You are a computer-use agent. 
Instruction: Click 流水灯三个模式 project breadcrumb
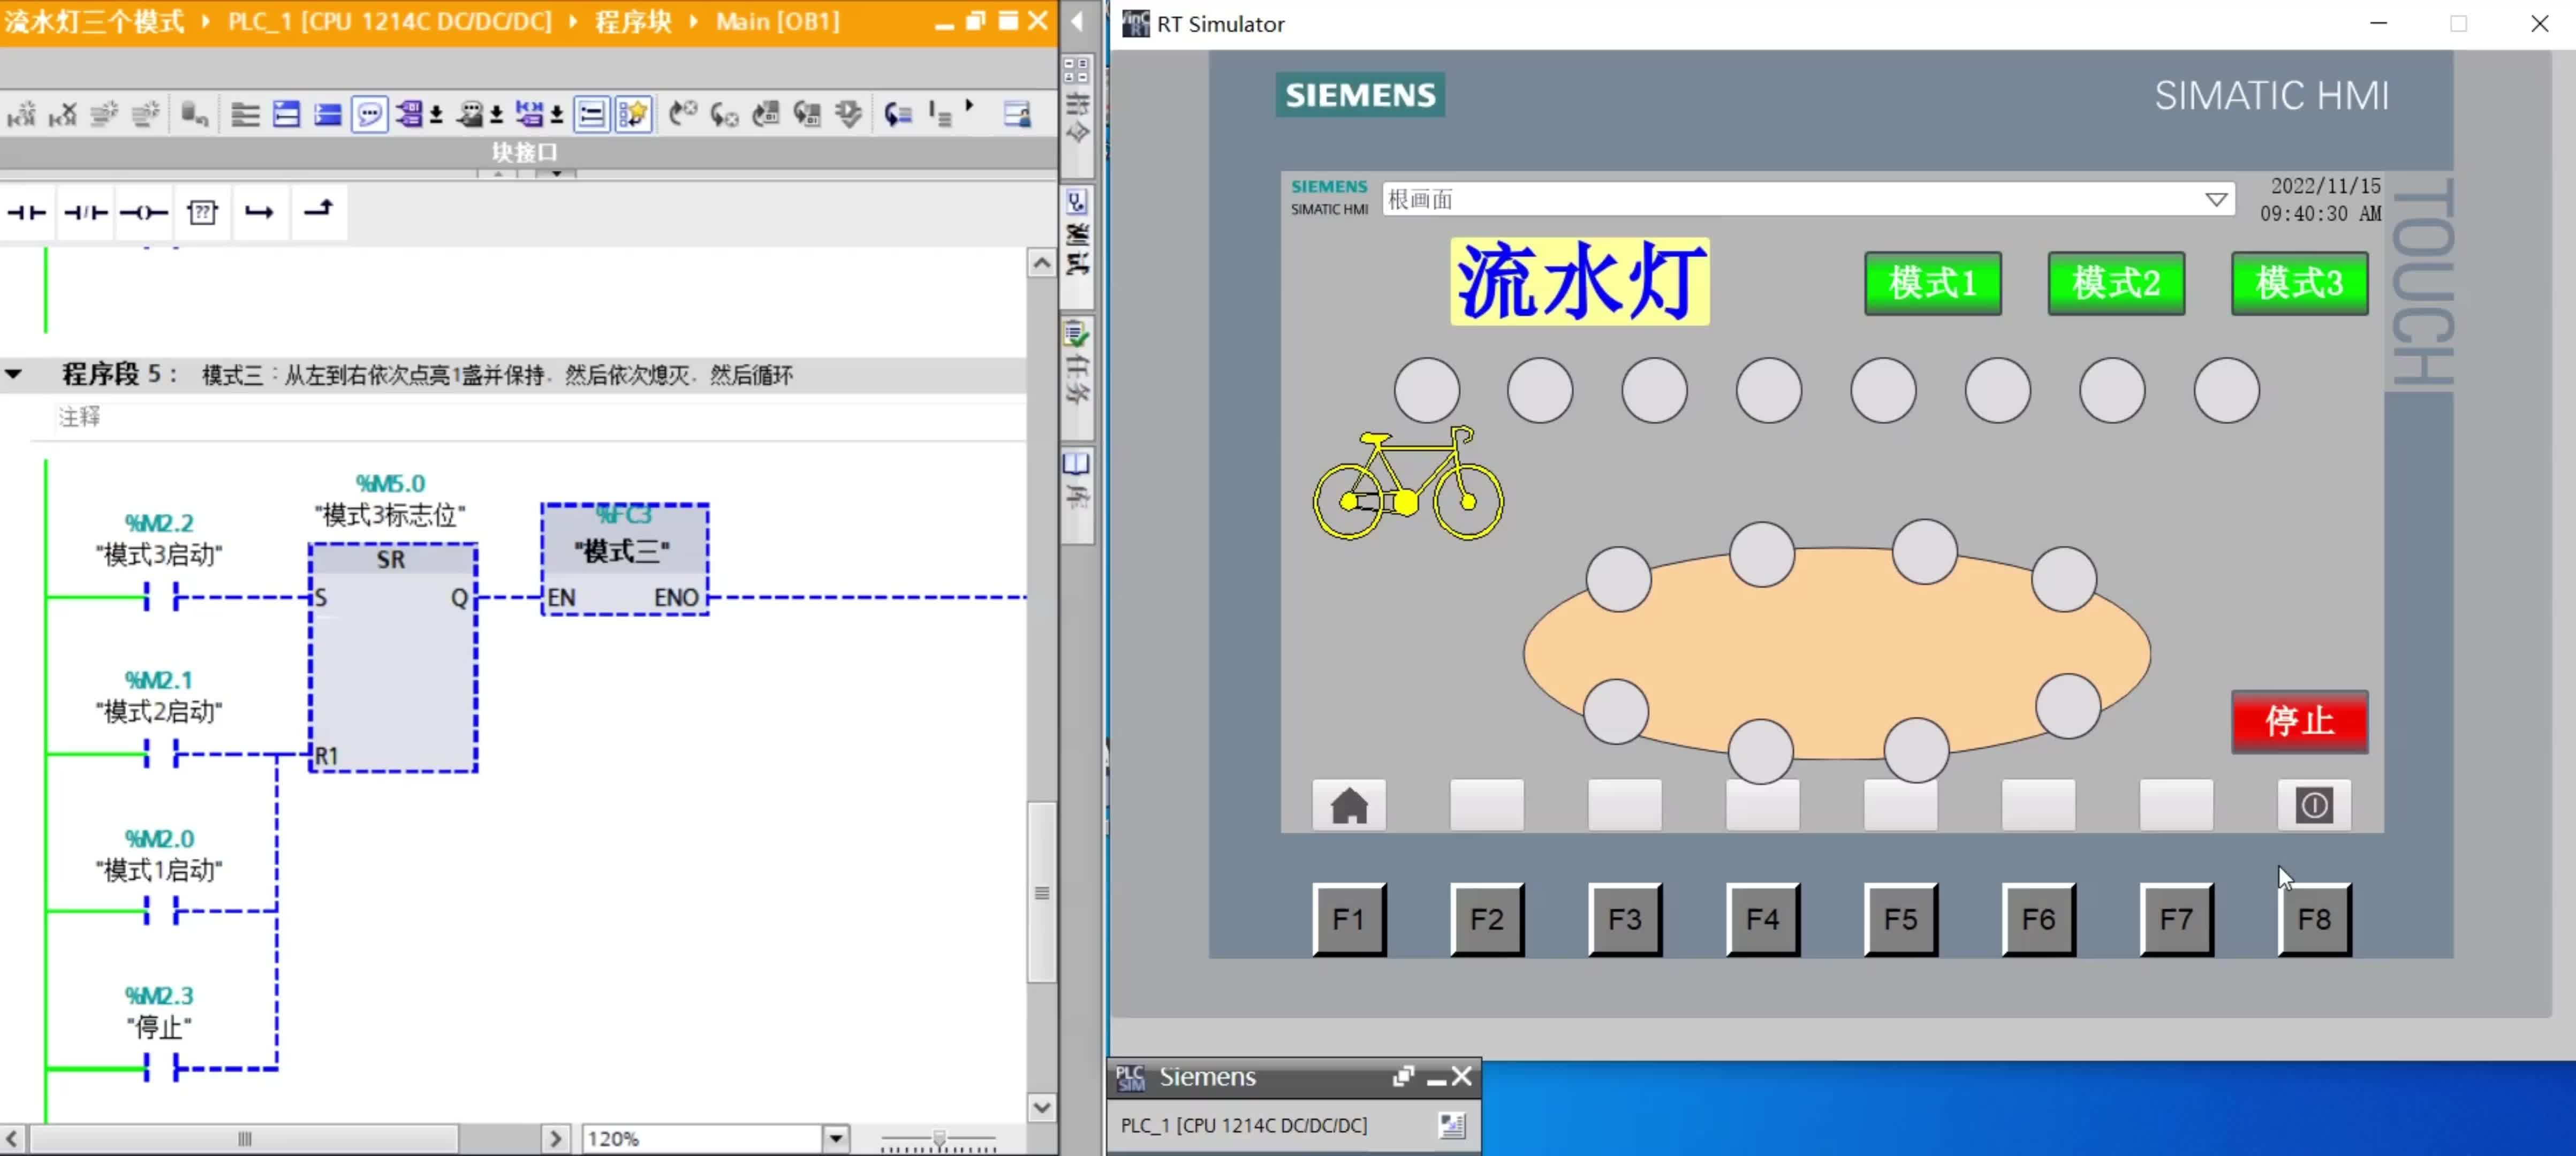pos(95,21)
